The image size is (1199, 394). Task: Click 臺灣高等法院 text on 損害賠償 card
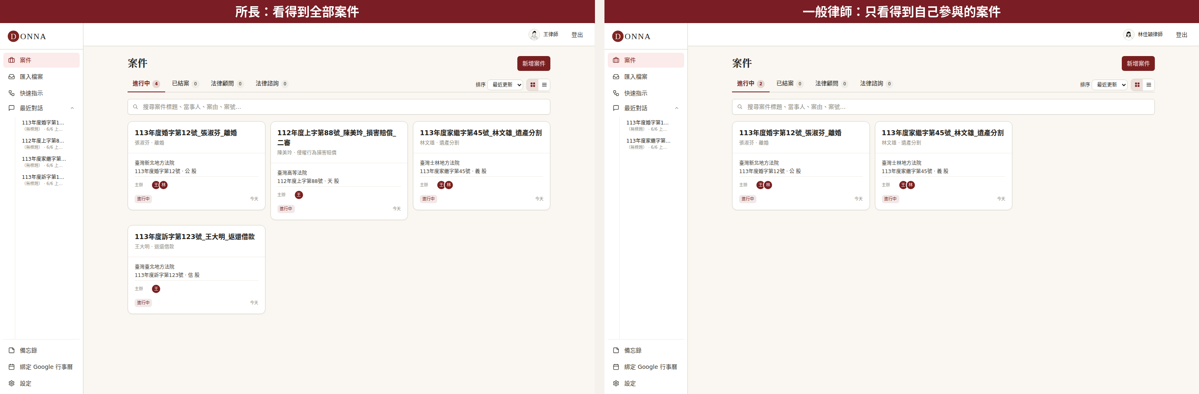(x=292, y=173)
